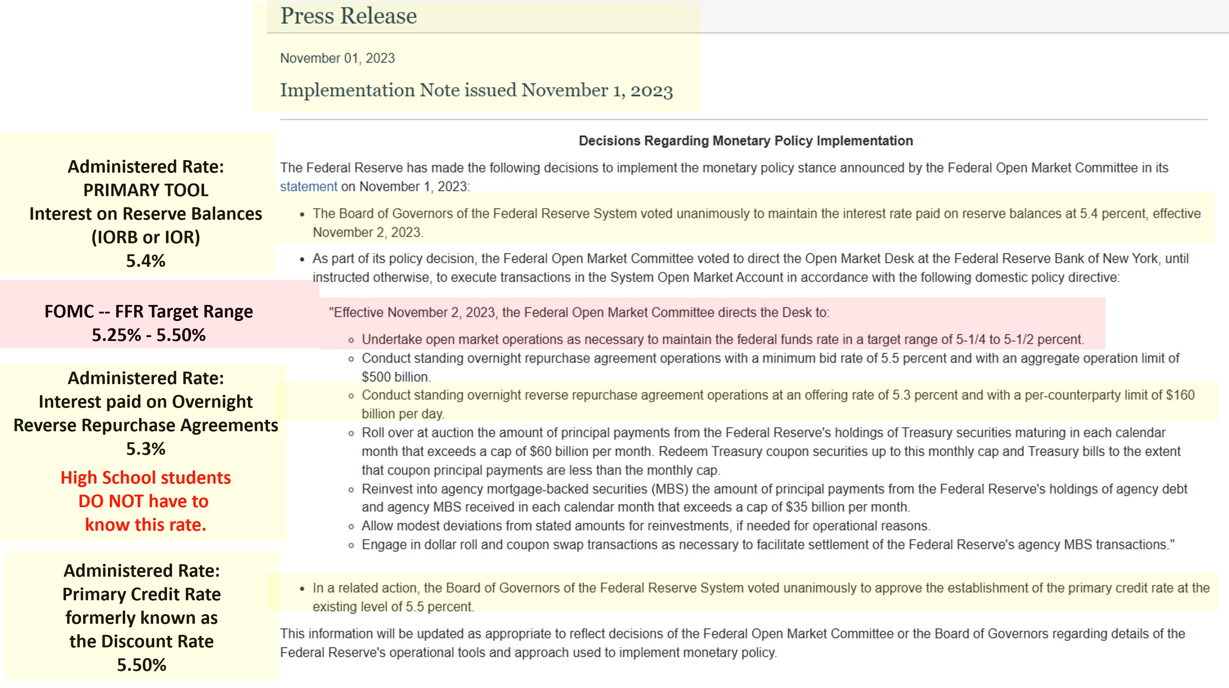Click the Overnight Reverse Repurchase Agreements 5.3% label
The image size is (1229, 688).
[x=146, y=413]
